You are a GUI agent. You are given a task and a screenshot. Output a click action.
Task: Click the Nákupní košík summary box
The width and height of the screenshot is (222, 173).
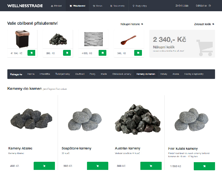pos(182,44)
